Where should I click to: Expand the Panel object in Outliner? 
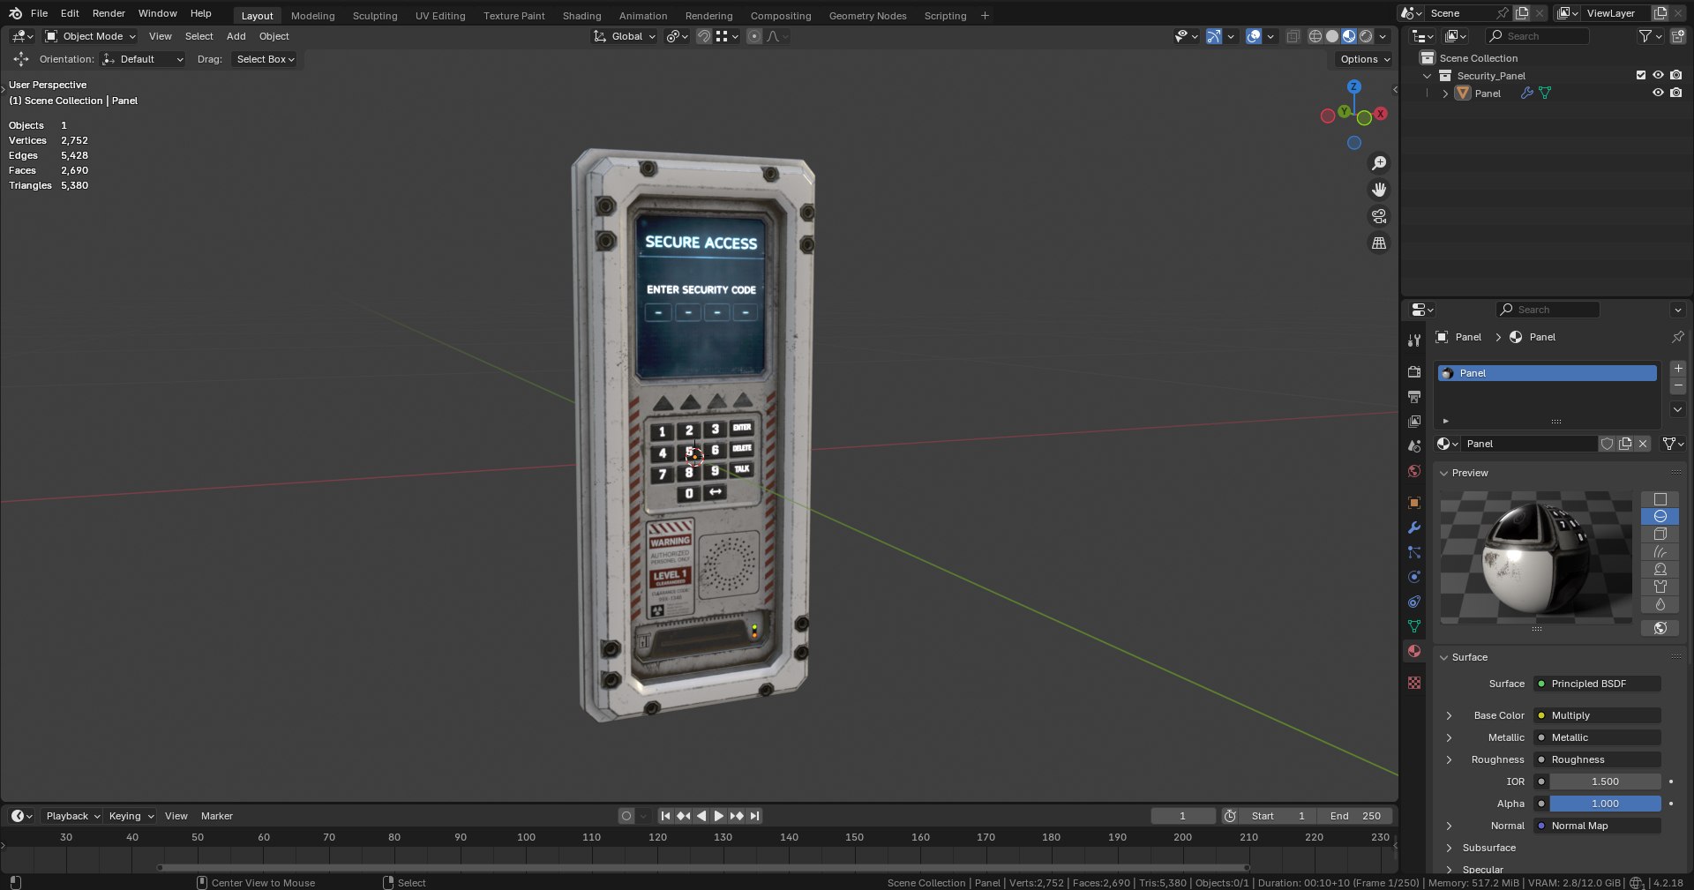[1445, 93]
